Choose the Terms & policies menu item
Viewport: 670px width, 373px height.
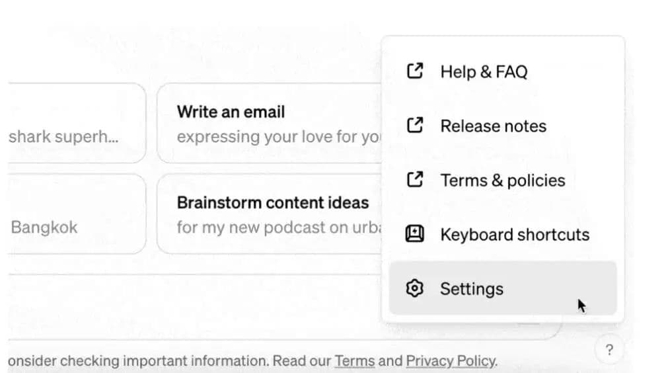click(503, 180)
